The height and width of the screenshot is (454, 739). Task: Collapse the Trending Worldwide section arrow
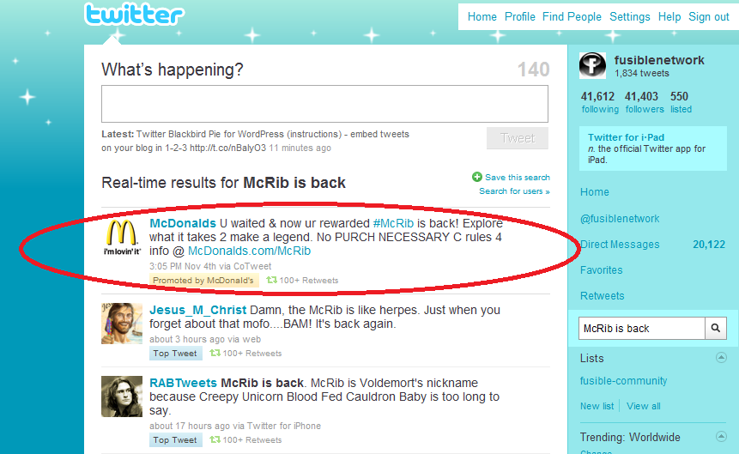(721, 436)
